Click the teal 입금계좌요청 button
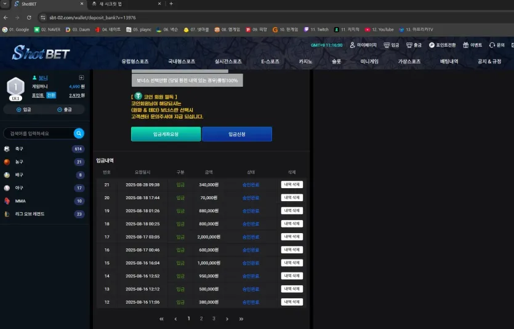This screenshot has width=514, height=329. [x=166, y=134]
